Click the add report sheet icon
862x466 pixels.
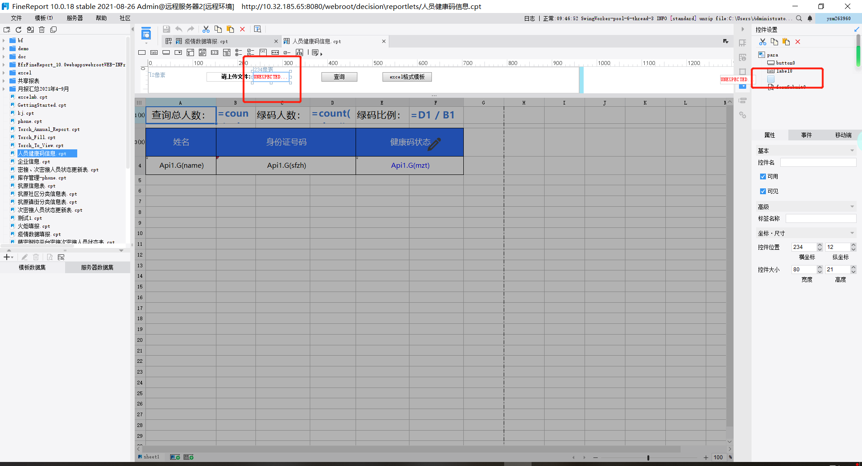175,457
